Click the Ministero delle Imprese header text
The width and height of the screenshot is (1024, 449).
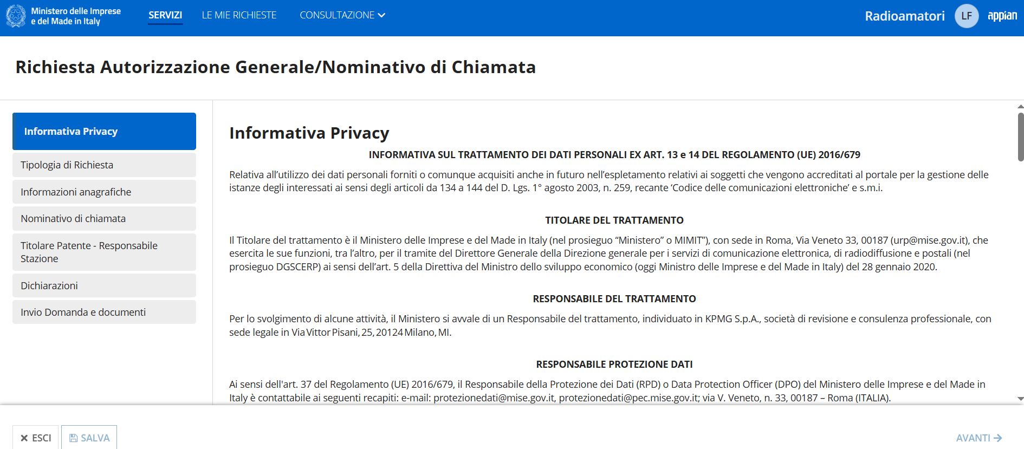pyautogui.click(x=76, y=16)
